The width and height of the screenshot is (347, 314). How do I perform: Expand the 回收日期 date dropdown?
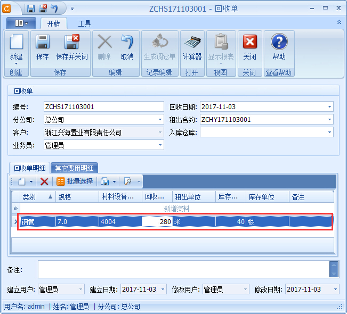330,106
